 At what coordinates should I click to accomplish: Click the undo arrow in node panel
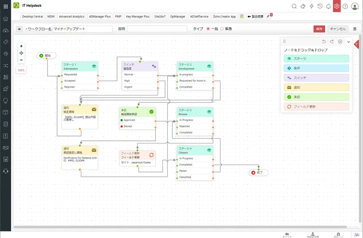324,41
